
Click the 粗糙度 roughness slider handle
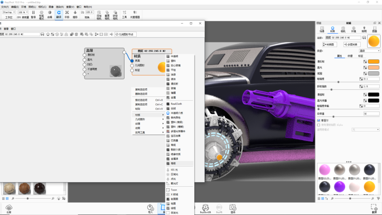[x=338, y=82]
